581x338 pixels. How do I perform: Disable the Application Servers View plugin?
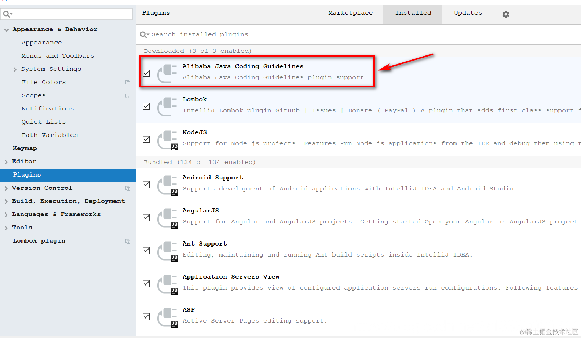coord(146,283)
